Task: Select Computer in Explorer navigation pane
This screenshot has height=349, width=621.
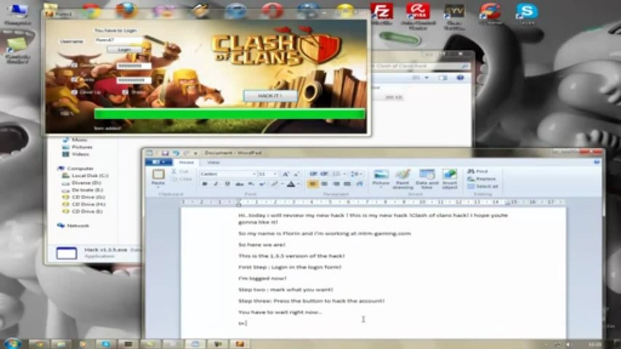Action: [76, 168]
